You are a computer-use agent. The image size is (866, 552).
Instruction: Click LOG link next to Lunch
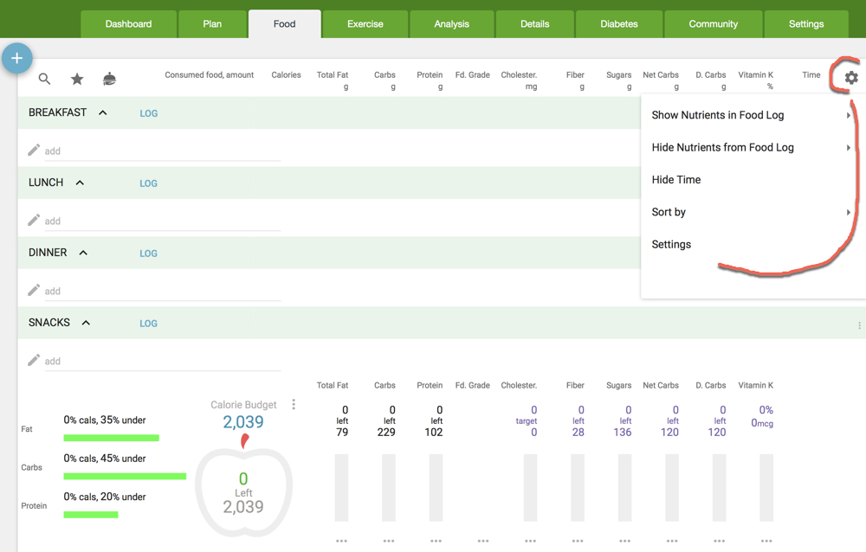coord(149,183)
